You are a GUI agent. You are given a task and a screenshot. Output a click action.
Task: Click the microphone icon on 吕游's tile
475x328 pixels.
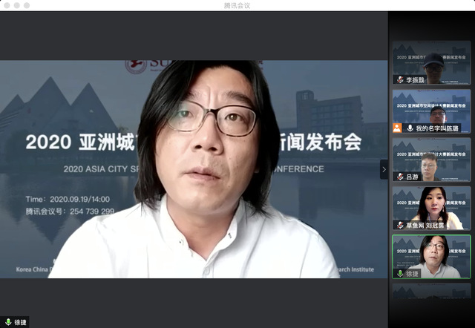click(x=401, y=177)
